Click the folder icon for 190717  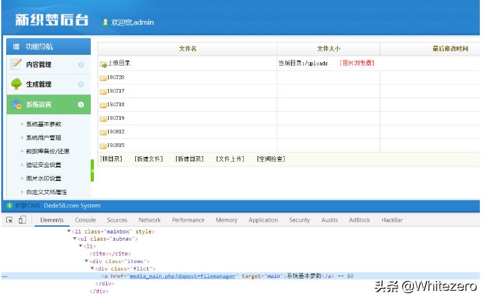tap(103, 91)
